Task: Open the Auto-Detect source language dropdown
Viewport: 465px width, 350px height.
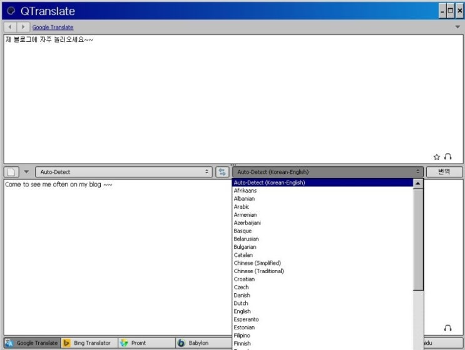Action: [124, 172]
